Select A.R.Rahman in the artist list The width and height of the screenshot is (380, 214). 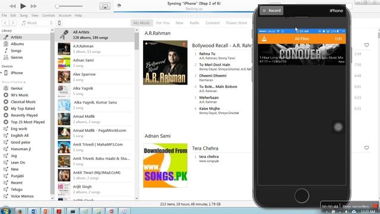click(x=95, y=49)
